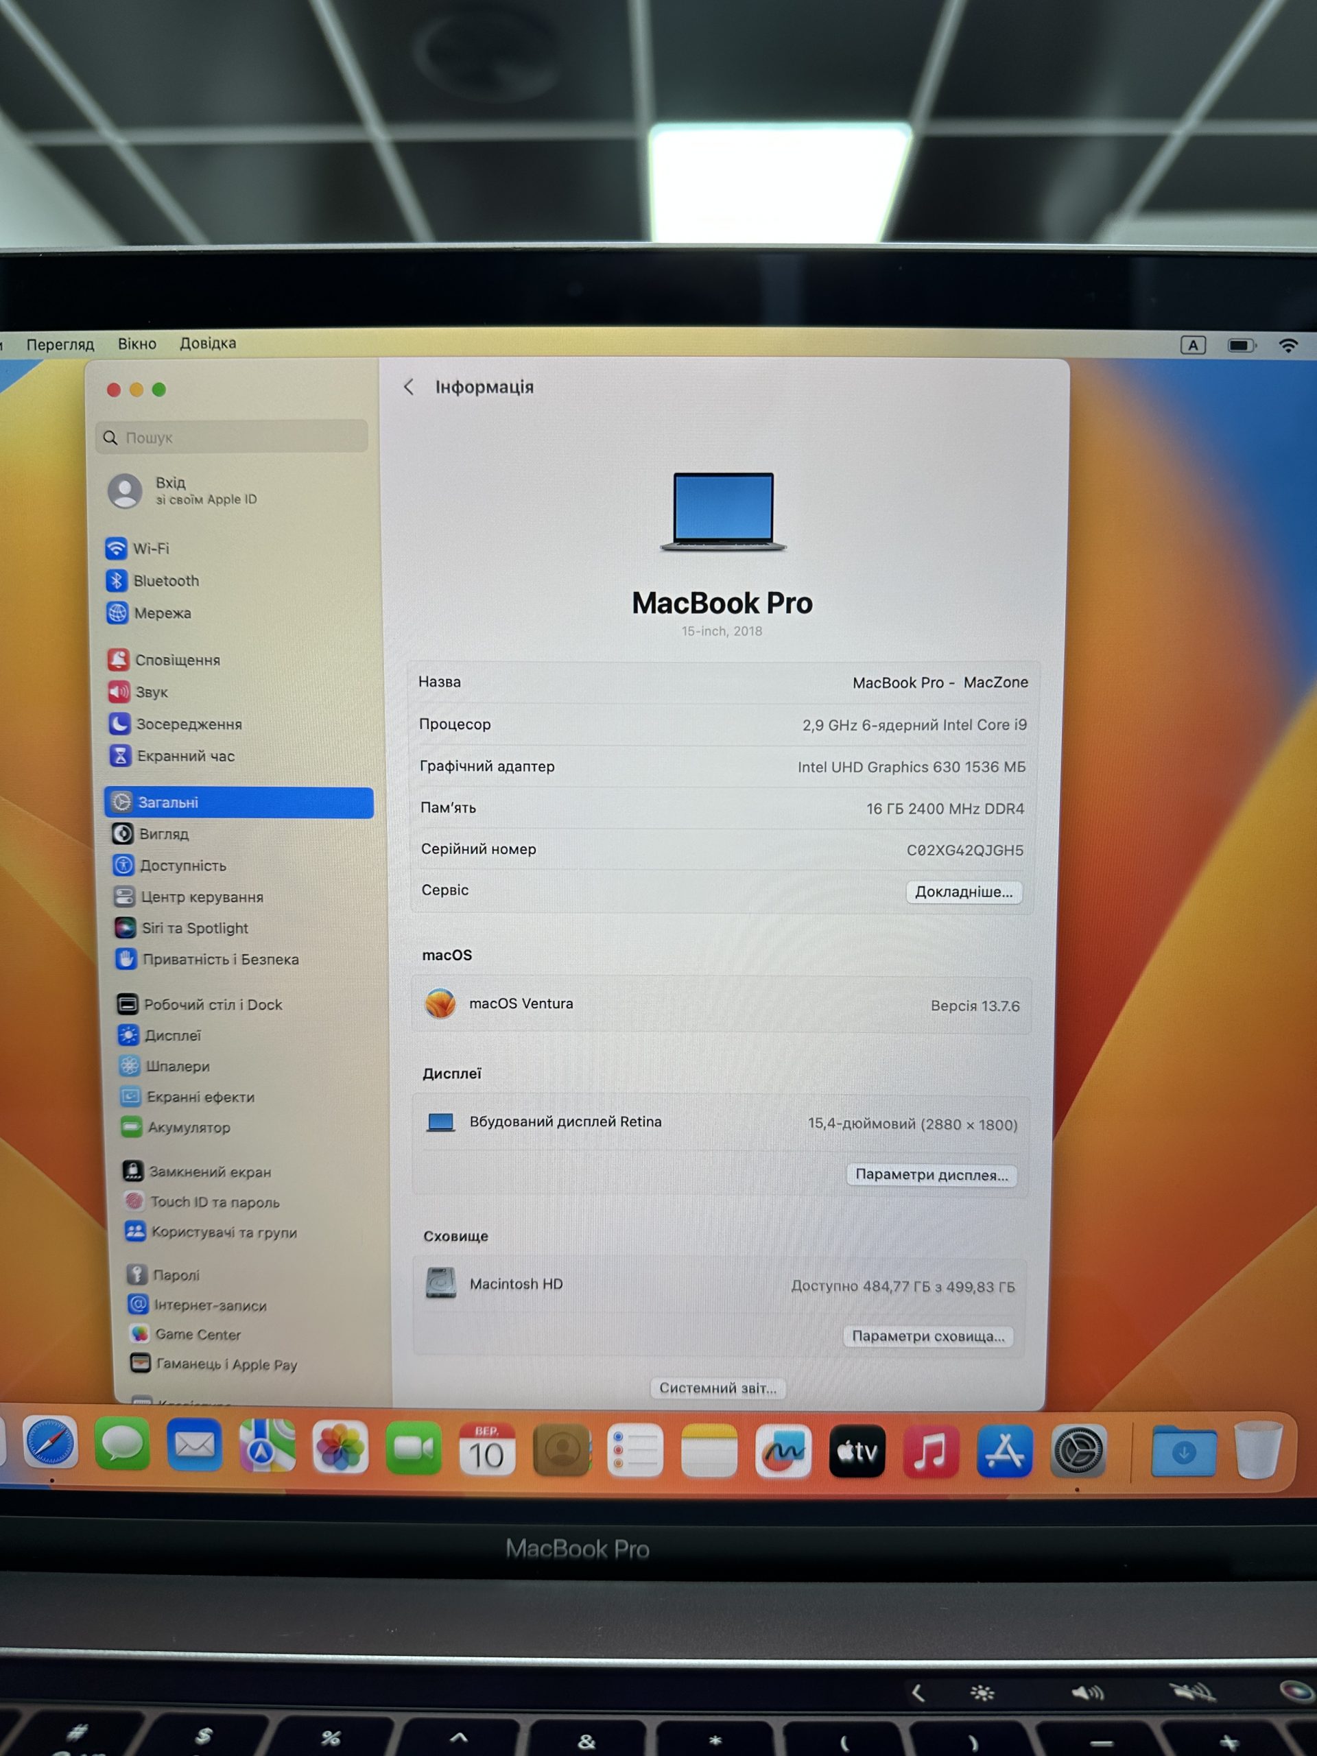Open Доступність accessibility settings

[x=170, y=865]
